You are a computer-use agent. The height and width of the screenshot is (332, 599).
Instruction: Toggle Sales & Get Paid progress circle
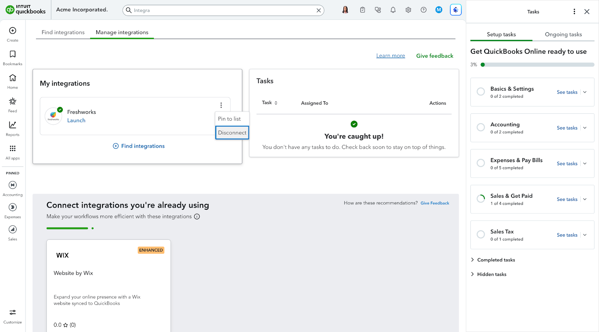(x=481, y=199)
